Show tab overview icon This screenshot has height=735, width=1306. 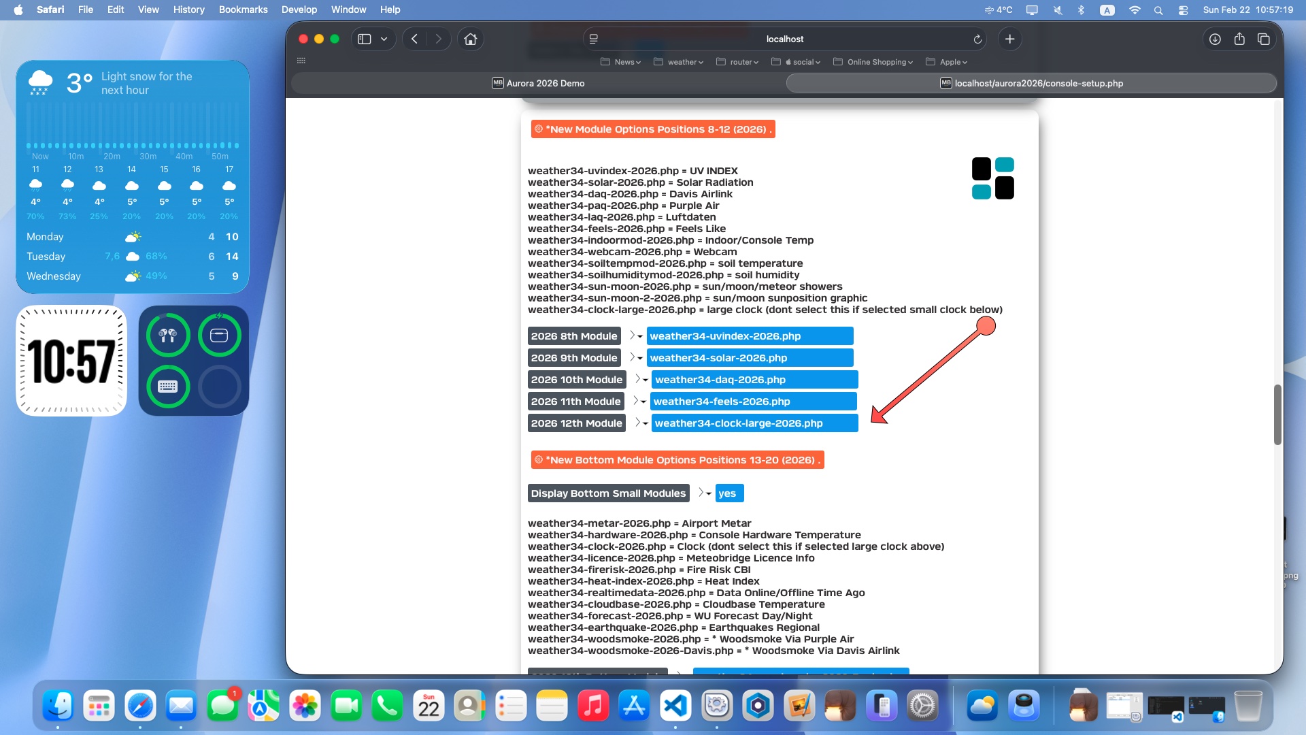pos(1264,39)
